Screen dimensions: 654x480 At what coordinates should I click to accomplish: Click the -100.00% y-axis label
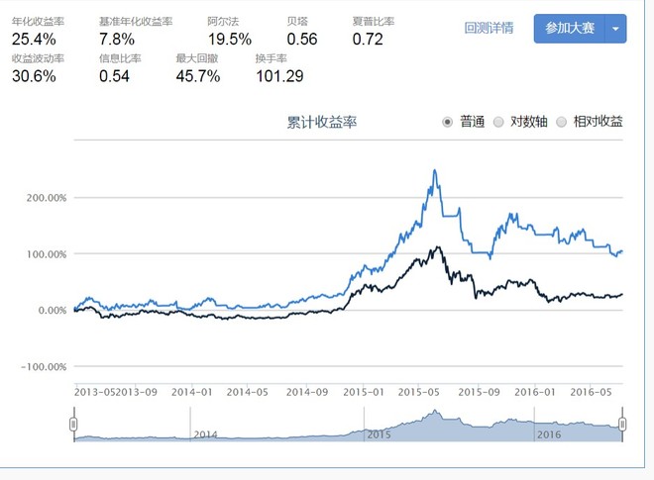[x=44, y=367]
